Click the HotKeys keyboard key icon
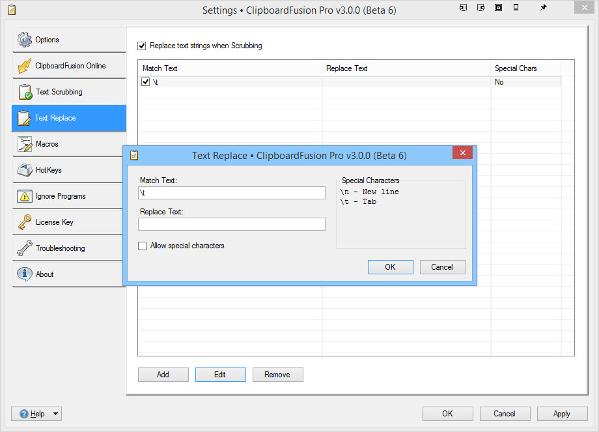Image resolution: width=599 pixels, height=432 pixels. [25, 170]
